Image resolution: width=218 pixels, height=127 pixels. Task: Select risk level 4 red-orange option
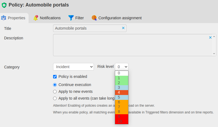tap(122, 92)
